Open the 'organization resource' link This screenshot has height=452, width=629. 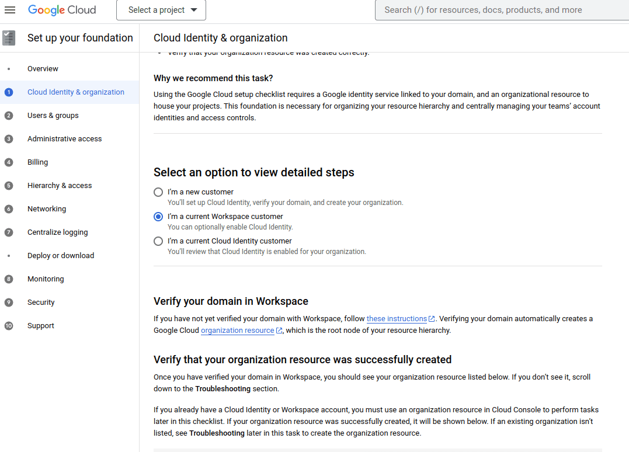(x=237, y=331)
